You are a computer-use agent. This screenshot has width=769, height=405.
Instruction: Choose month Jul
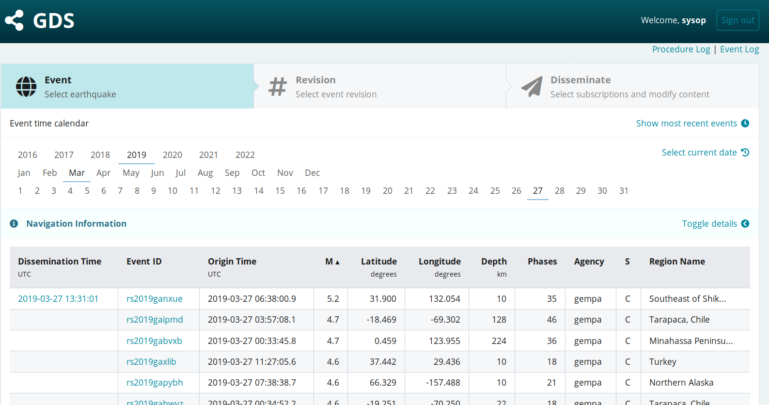click(181, 173)
